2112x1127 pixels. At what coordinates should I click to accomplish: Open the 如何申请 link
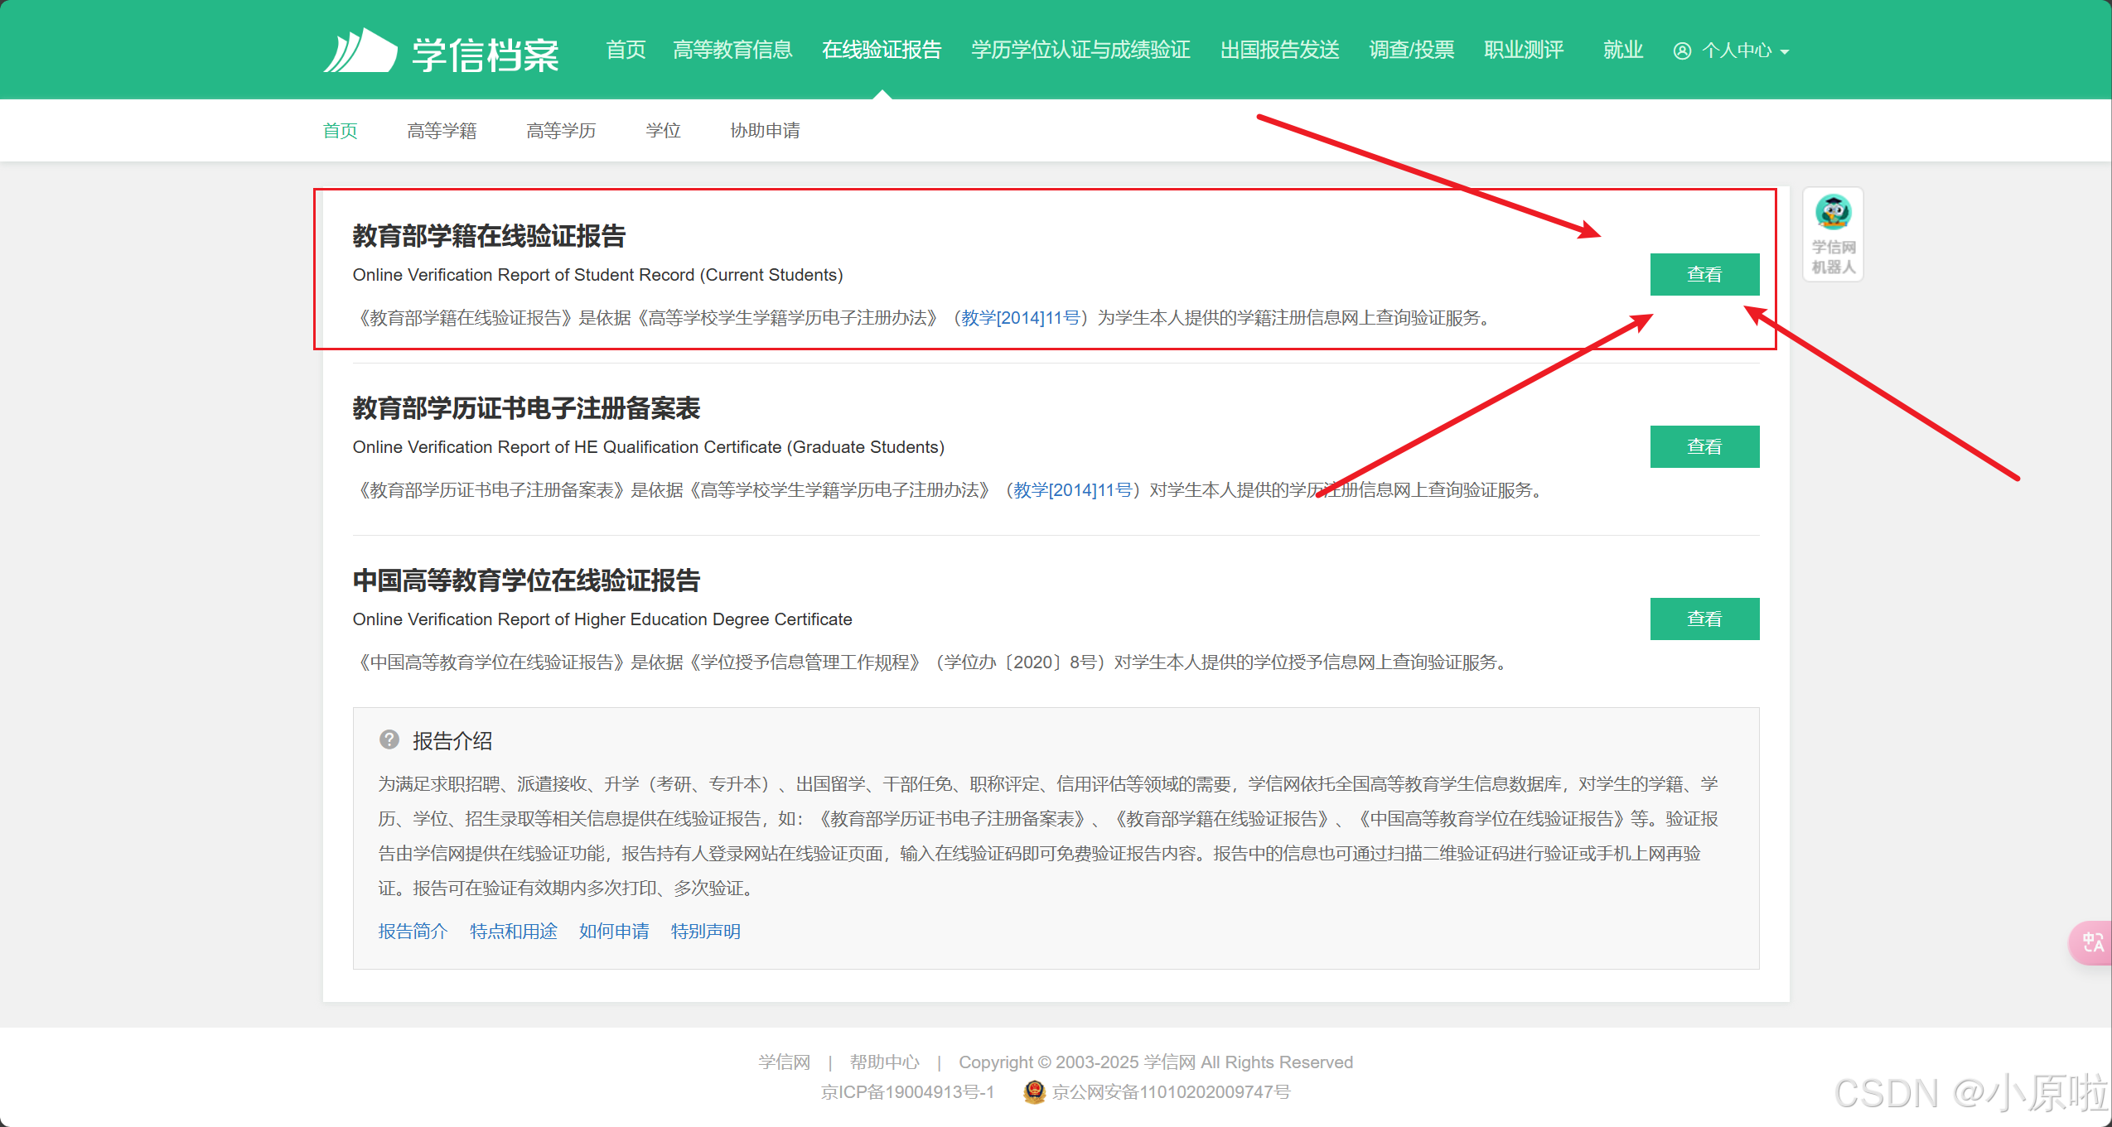pos(614,931)
